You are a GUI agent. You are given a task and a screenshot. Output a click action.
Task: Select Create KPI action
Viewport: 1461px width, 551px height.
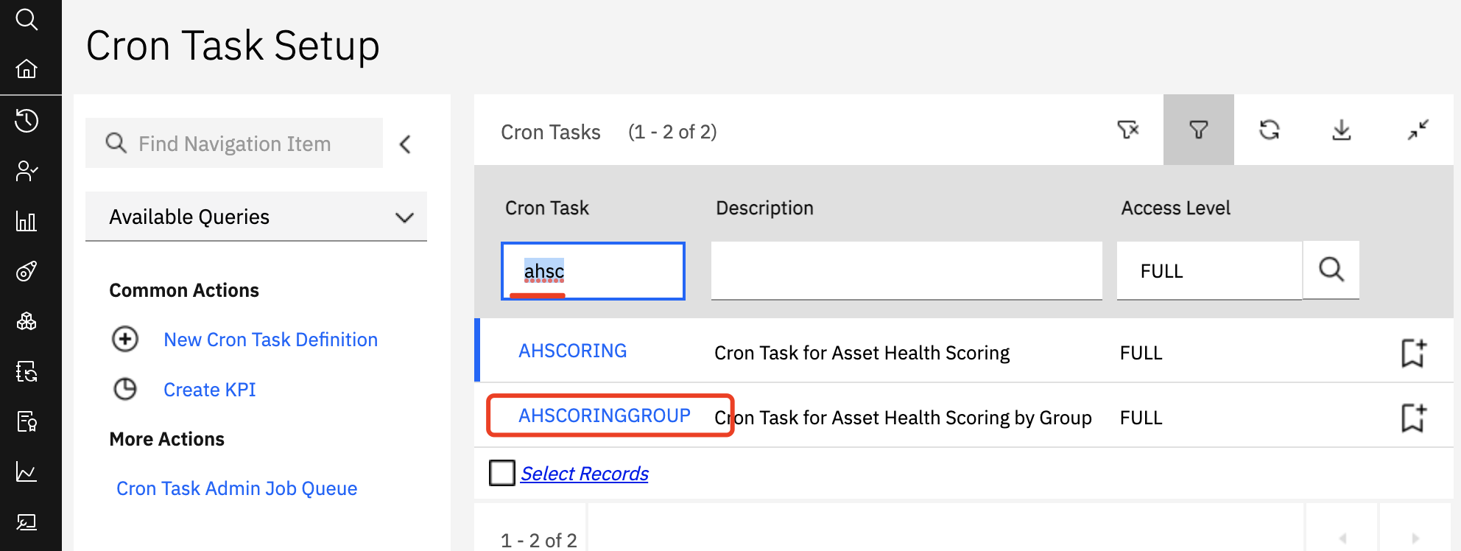pyautogui.click(x=210, y=390)
